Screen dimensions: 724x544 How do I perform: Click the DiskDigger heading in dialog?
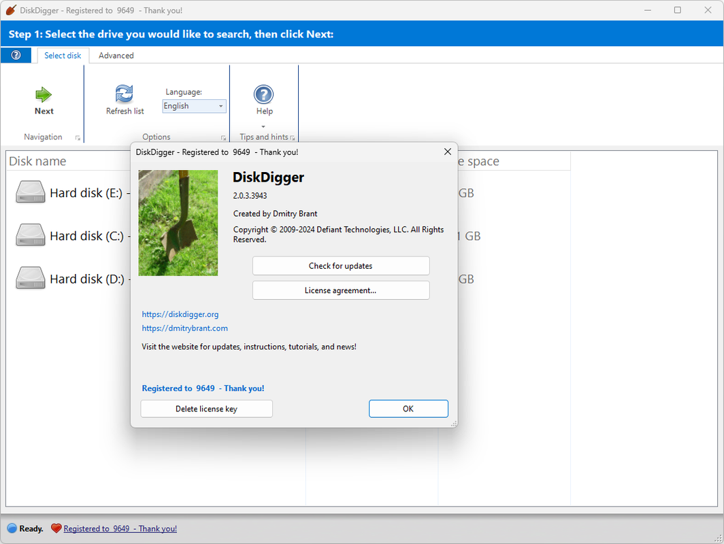268,177
